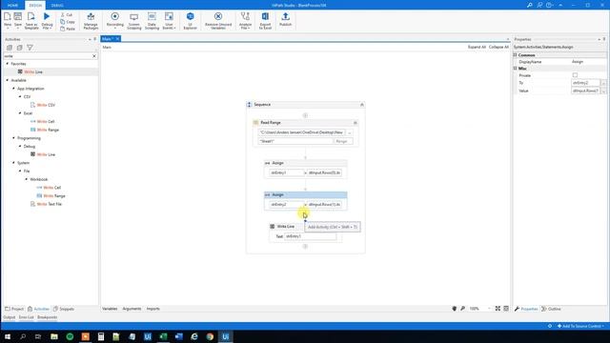Screen dimensions: 610x343
Task: Collapse the Favorites tree node
Action: 7,64
